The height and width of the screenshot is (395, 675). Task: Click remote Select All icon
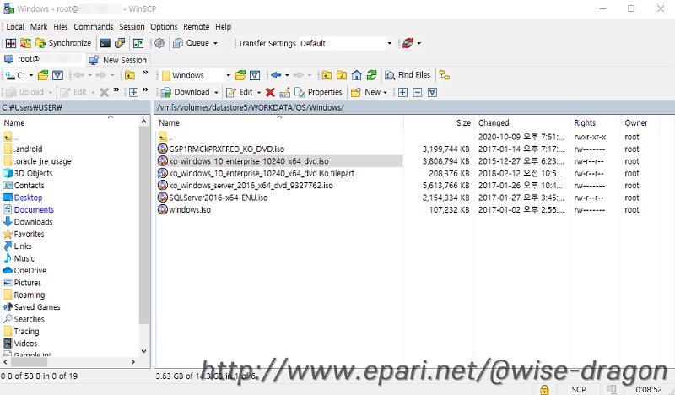tap(432, 92)
